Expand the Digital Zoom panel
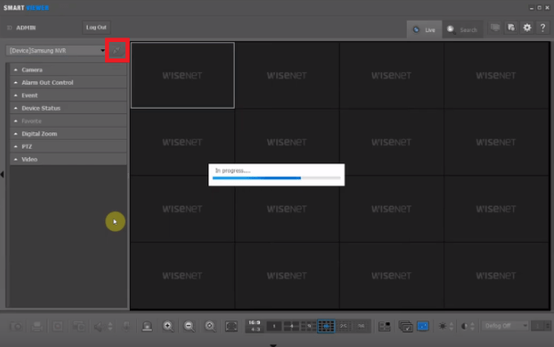The height and width of the screenshot is (347, 554). pyautogui.click(x=69, y=134)
